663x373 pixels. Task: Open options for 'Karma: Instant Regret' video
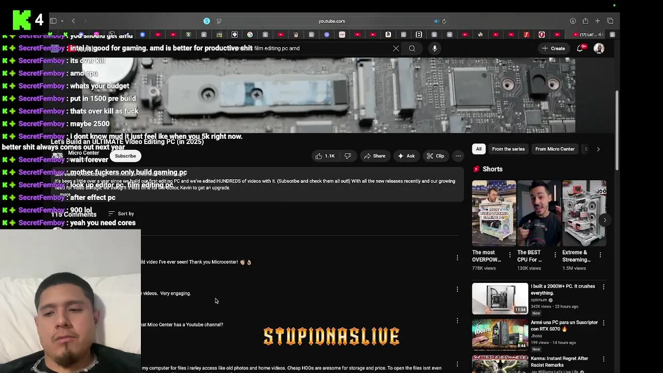(x=603, y=359)
